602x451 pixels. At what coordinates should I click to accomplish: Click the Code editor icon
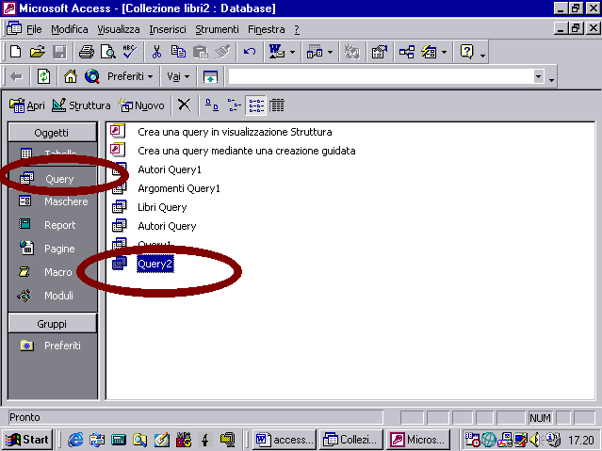tap(351, 52)
